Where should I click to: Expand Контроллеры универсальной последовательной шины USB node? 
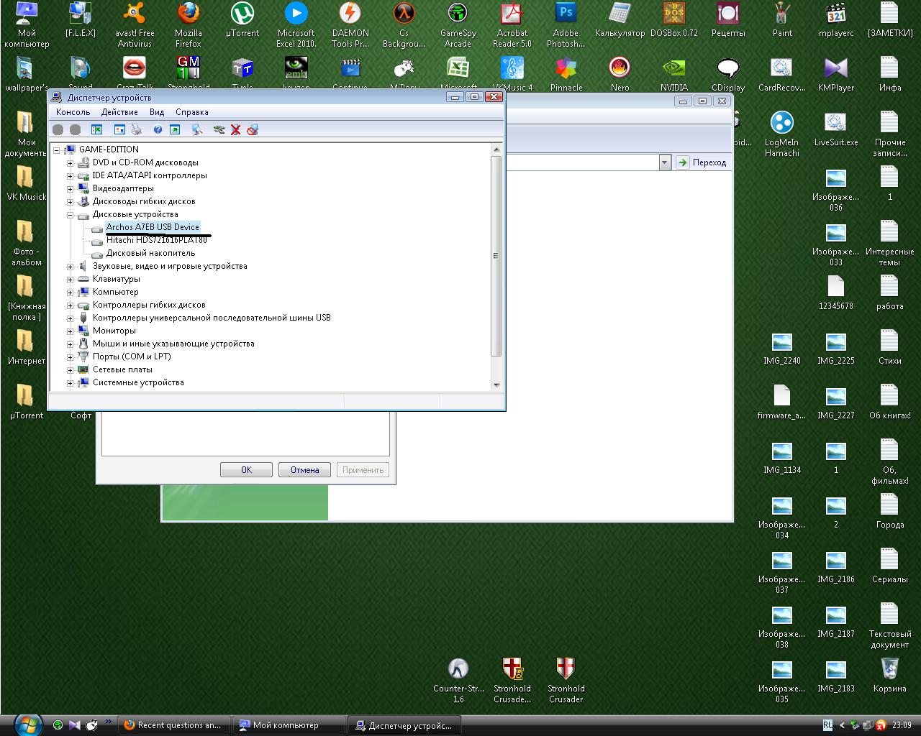[71, 318]
